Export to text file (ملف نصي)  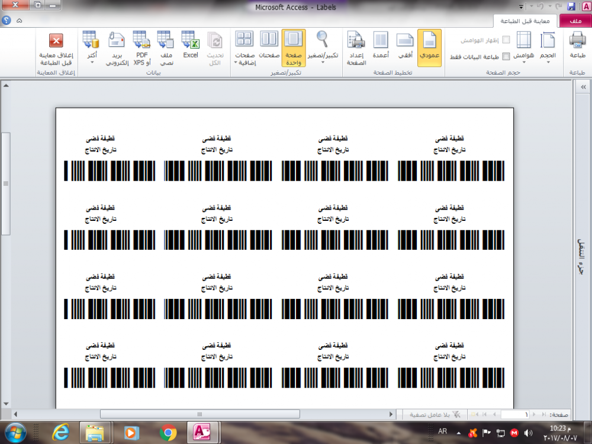point(166,49)
